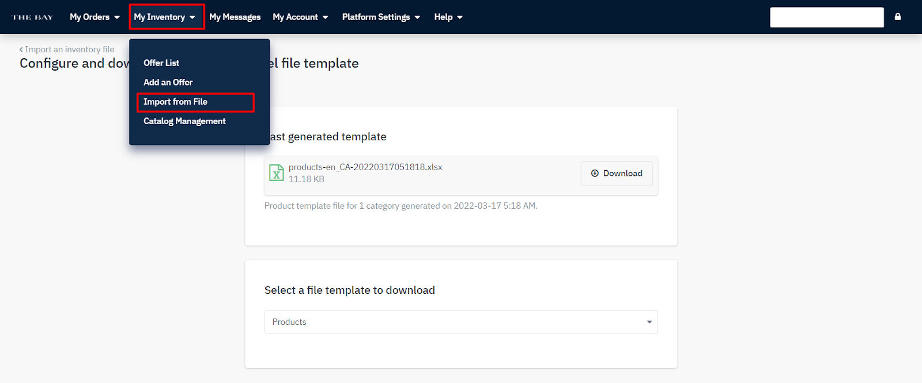Go to My Messages
The image size is (922, 383).
pos(235,17)
